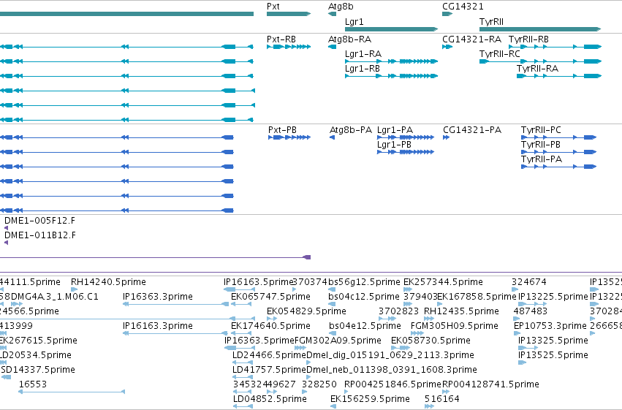Select the Atg8b gene label
The image size is (622, 410).
click(x=341, y=7)
